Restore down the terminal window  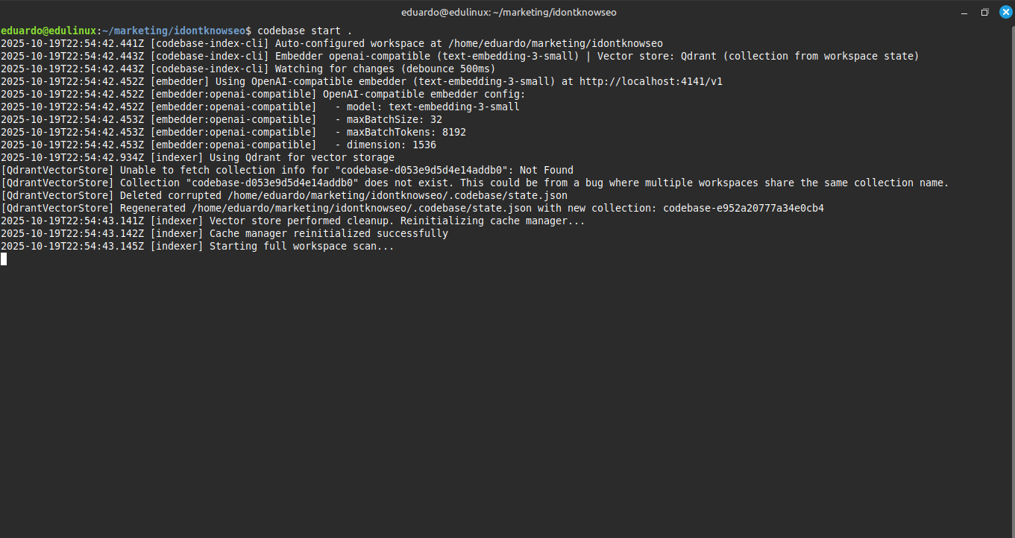(x=984, y=12)
